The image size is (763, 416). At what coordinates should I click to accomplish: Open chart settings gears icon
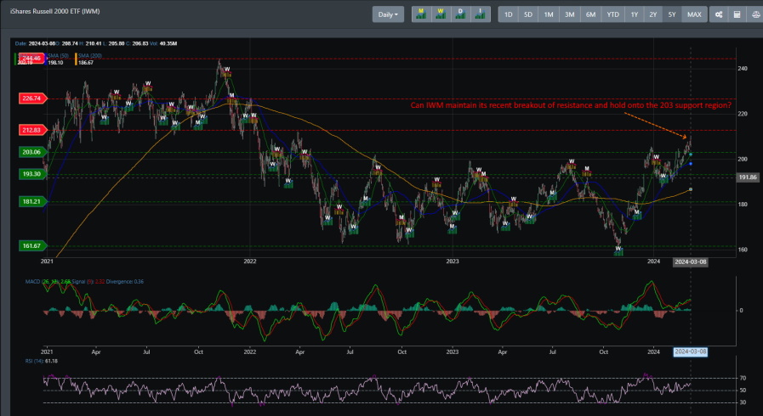tap(718, 14)
